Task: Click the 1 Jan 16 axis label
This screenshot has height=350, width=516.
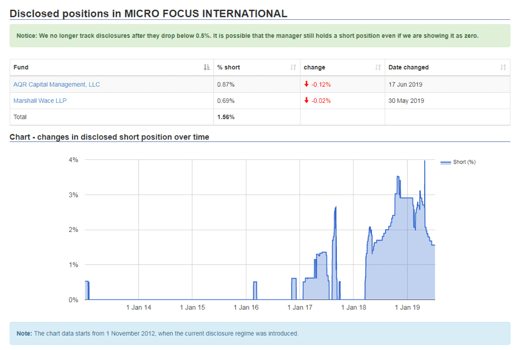Action: pos(246,308)
